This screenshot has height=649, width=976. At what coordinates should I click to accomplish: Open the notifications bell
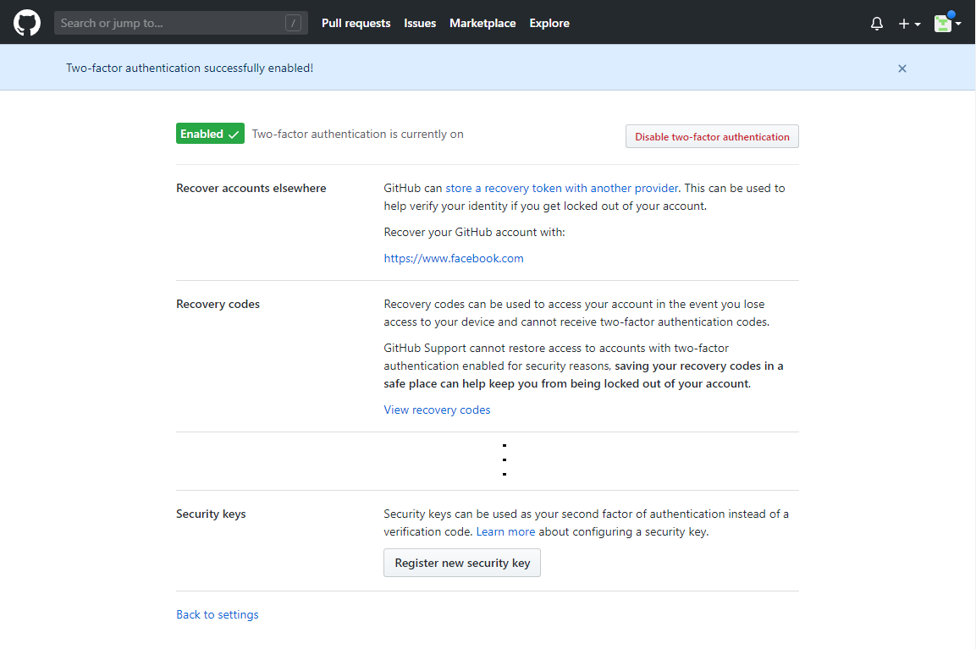pos(877,24)
